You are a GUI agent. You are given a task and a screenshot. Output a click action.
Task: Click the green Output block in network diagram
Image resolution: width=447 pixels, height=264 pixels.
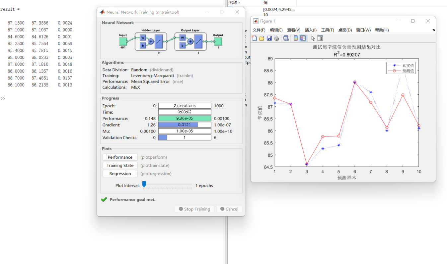[218, 41]
